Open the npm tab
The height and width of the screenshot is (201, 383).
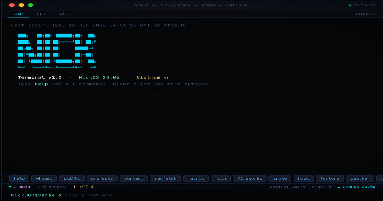coord(41,14)
